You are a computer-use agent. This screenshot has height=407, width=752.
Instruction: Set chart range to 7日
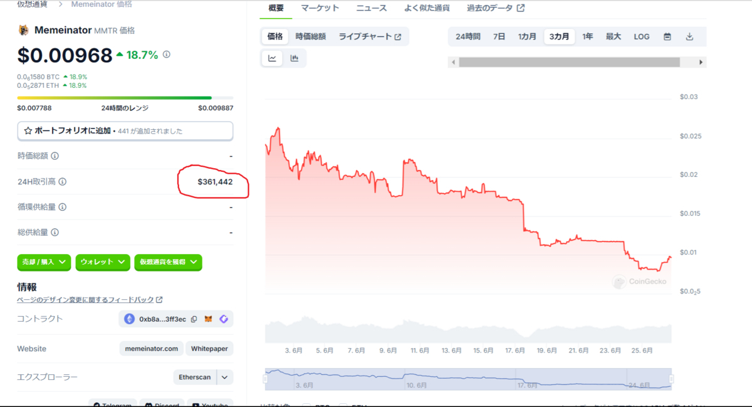[x=499, y=36]
